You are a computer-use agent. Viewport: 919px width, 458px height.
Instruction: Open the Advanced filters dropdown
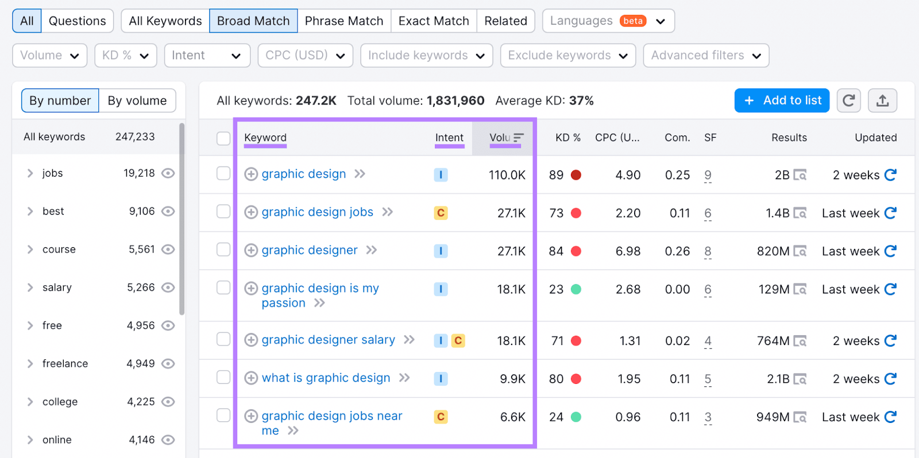(705, 56)
